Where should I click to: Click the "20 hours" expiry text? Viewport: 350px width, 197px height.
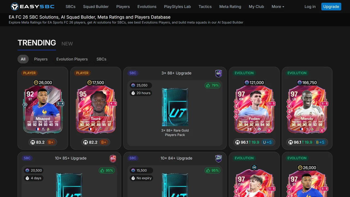pos(144,93)
